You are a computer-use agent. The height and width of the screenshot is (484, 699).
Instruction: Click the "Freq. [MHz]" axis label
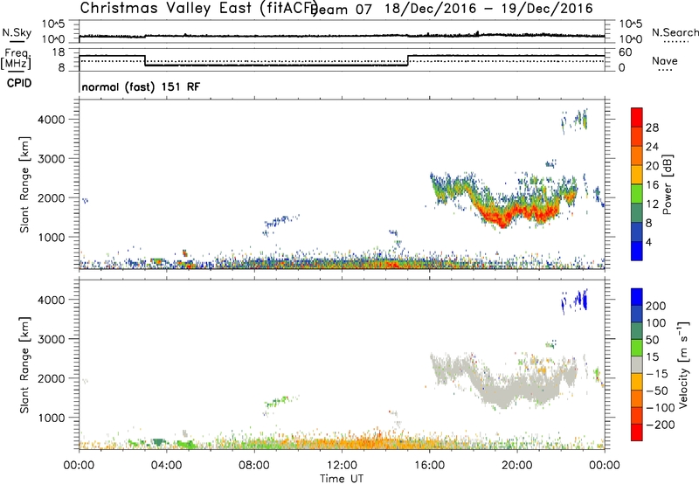[17, 59]
